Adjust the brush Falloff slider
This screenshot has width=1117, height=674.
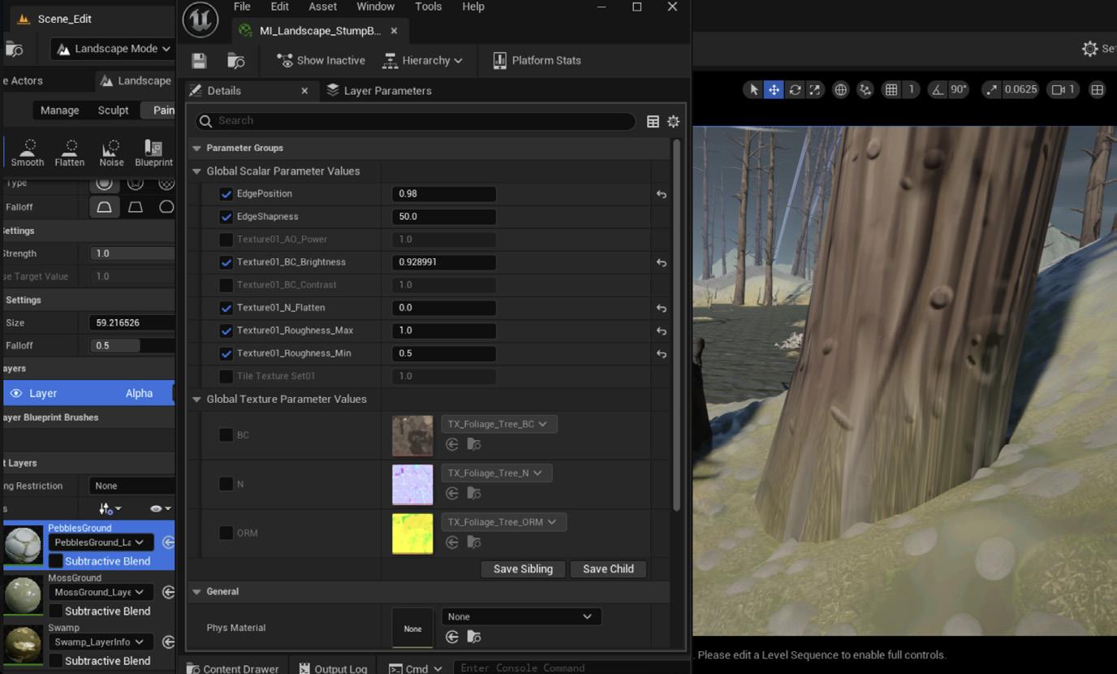point(131,345)
